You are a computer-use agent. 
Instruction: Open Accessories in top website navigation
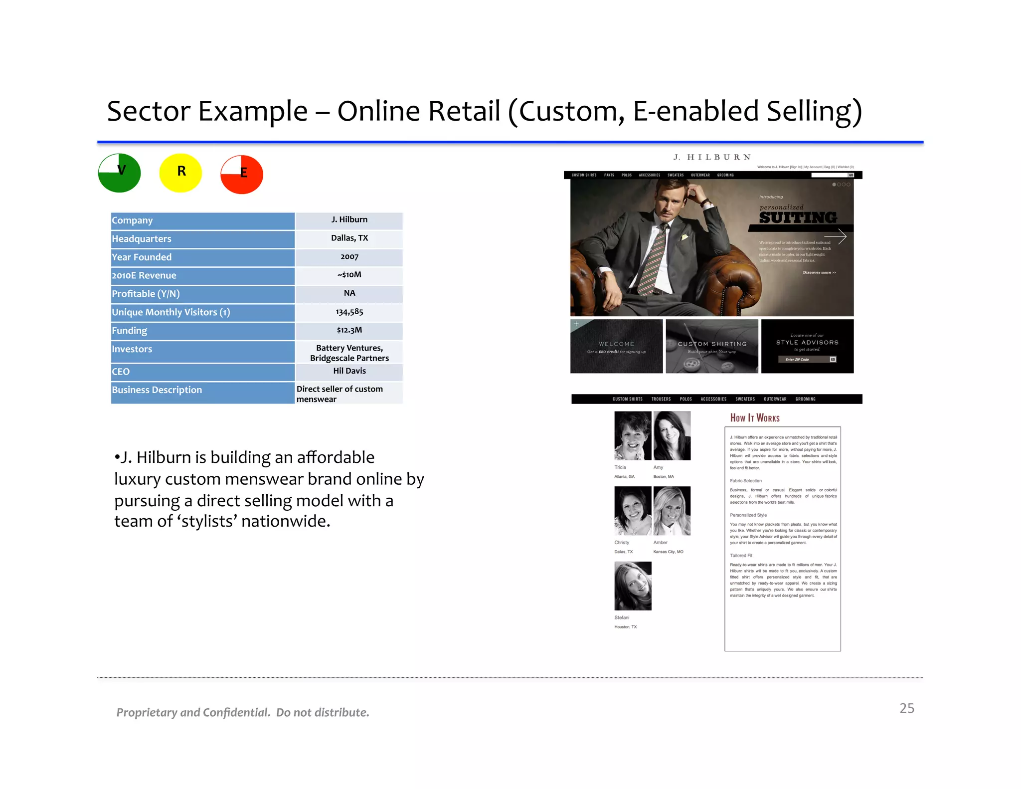click(x=650, y=175)
